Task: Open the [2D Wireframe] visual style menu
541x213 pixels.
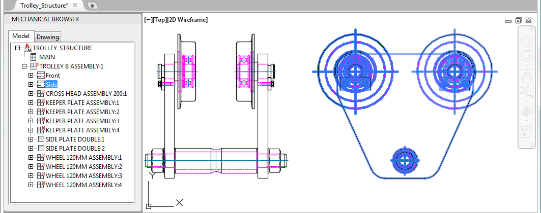Action: [x=187, y=20]
